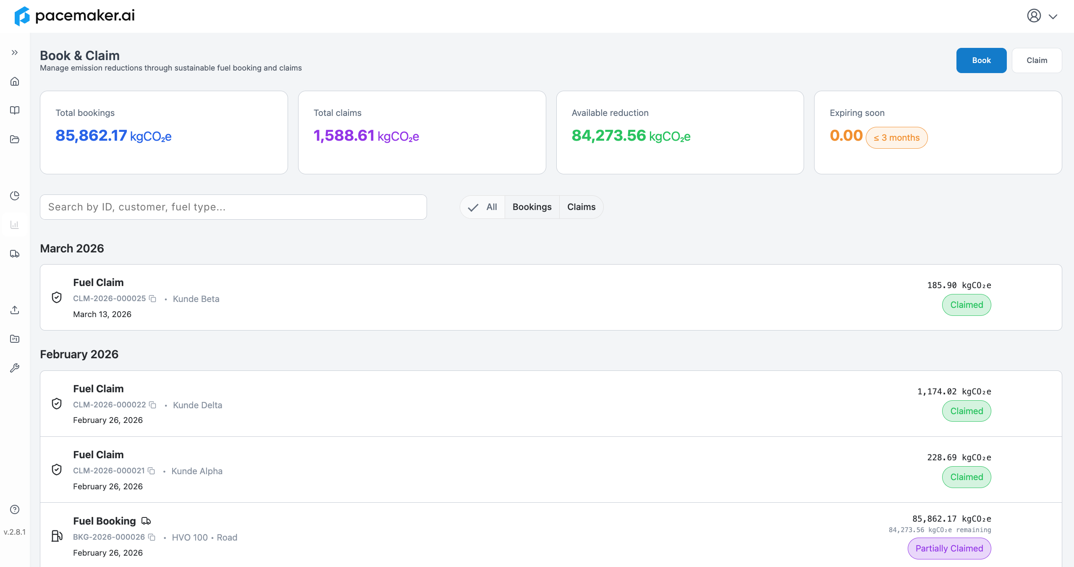Click the ≤ 3 months badge

pyautogui.click(x=896, y=138)
